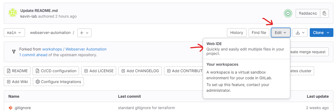Collapse the Edit dropdown button
The height and width of the screenshot is (111, 335).
pos(281,33)
